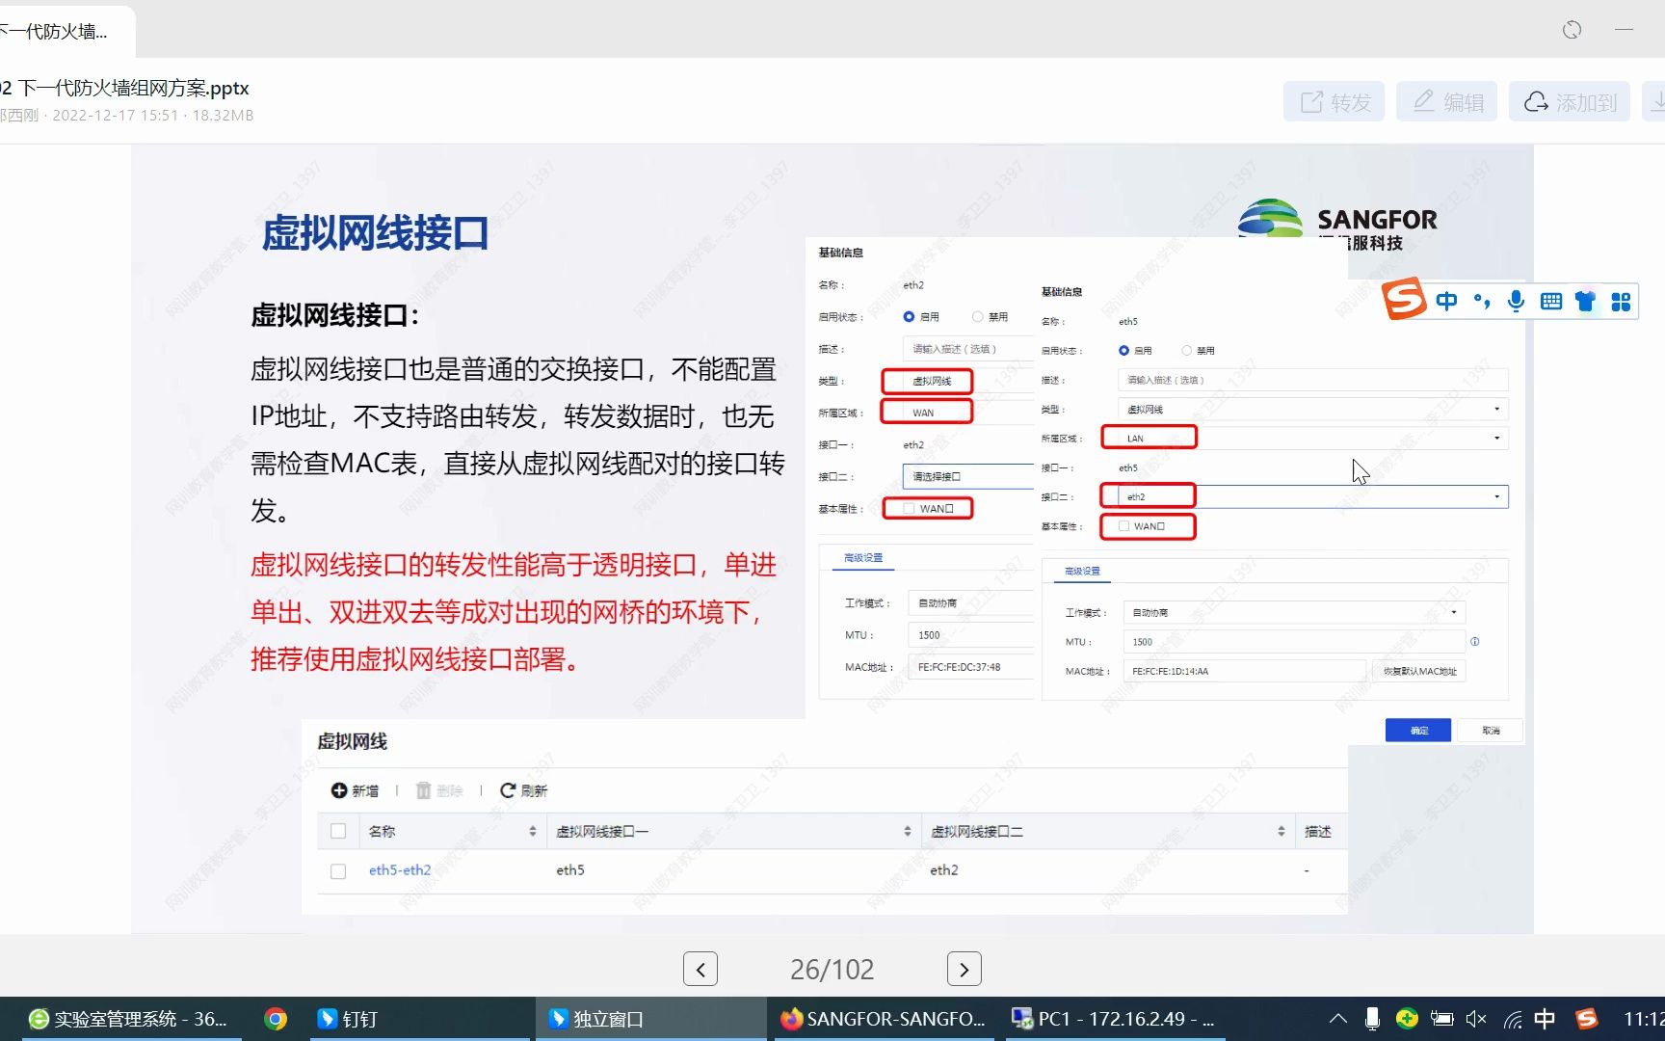
Task: Select 高级设置 tab in eth5 dialog
Action: (1082, 572)
